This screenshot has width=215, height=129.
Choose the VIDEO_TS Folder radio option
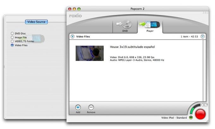[x=12, y=41]
